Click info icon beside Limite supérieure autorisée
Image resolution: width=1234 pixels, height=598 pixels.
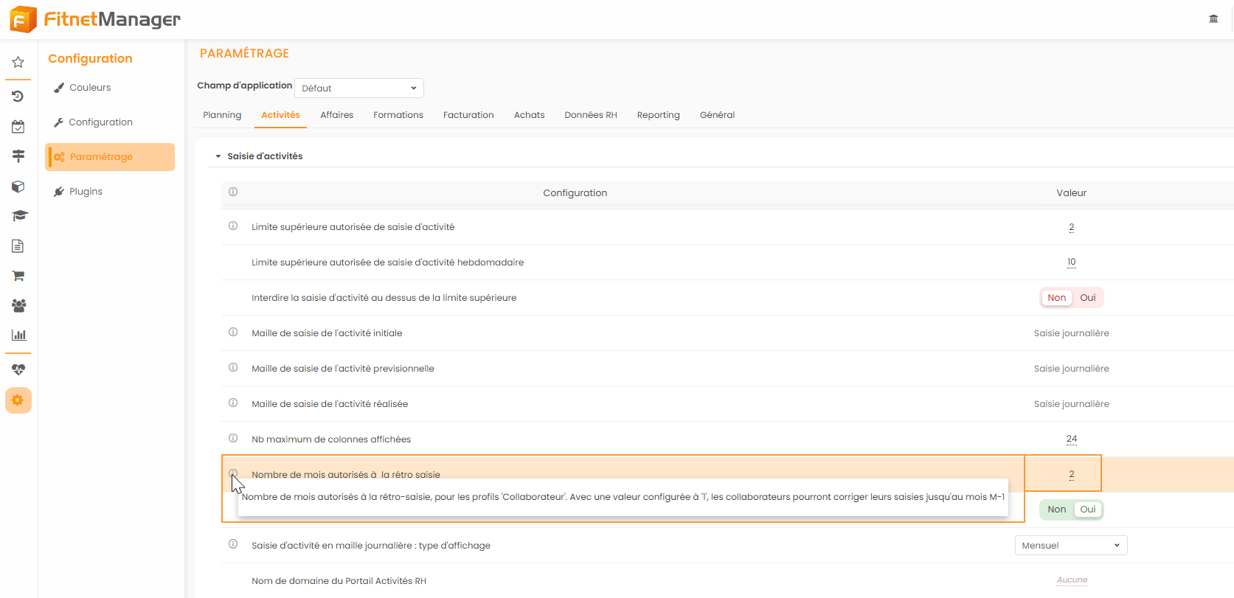click(x=233, y=226)
